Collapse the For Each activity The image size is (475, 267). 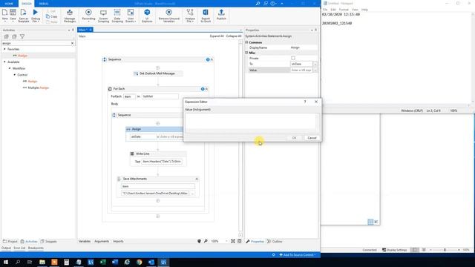click(206, 89)
